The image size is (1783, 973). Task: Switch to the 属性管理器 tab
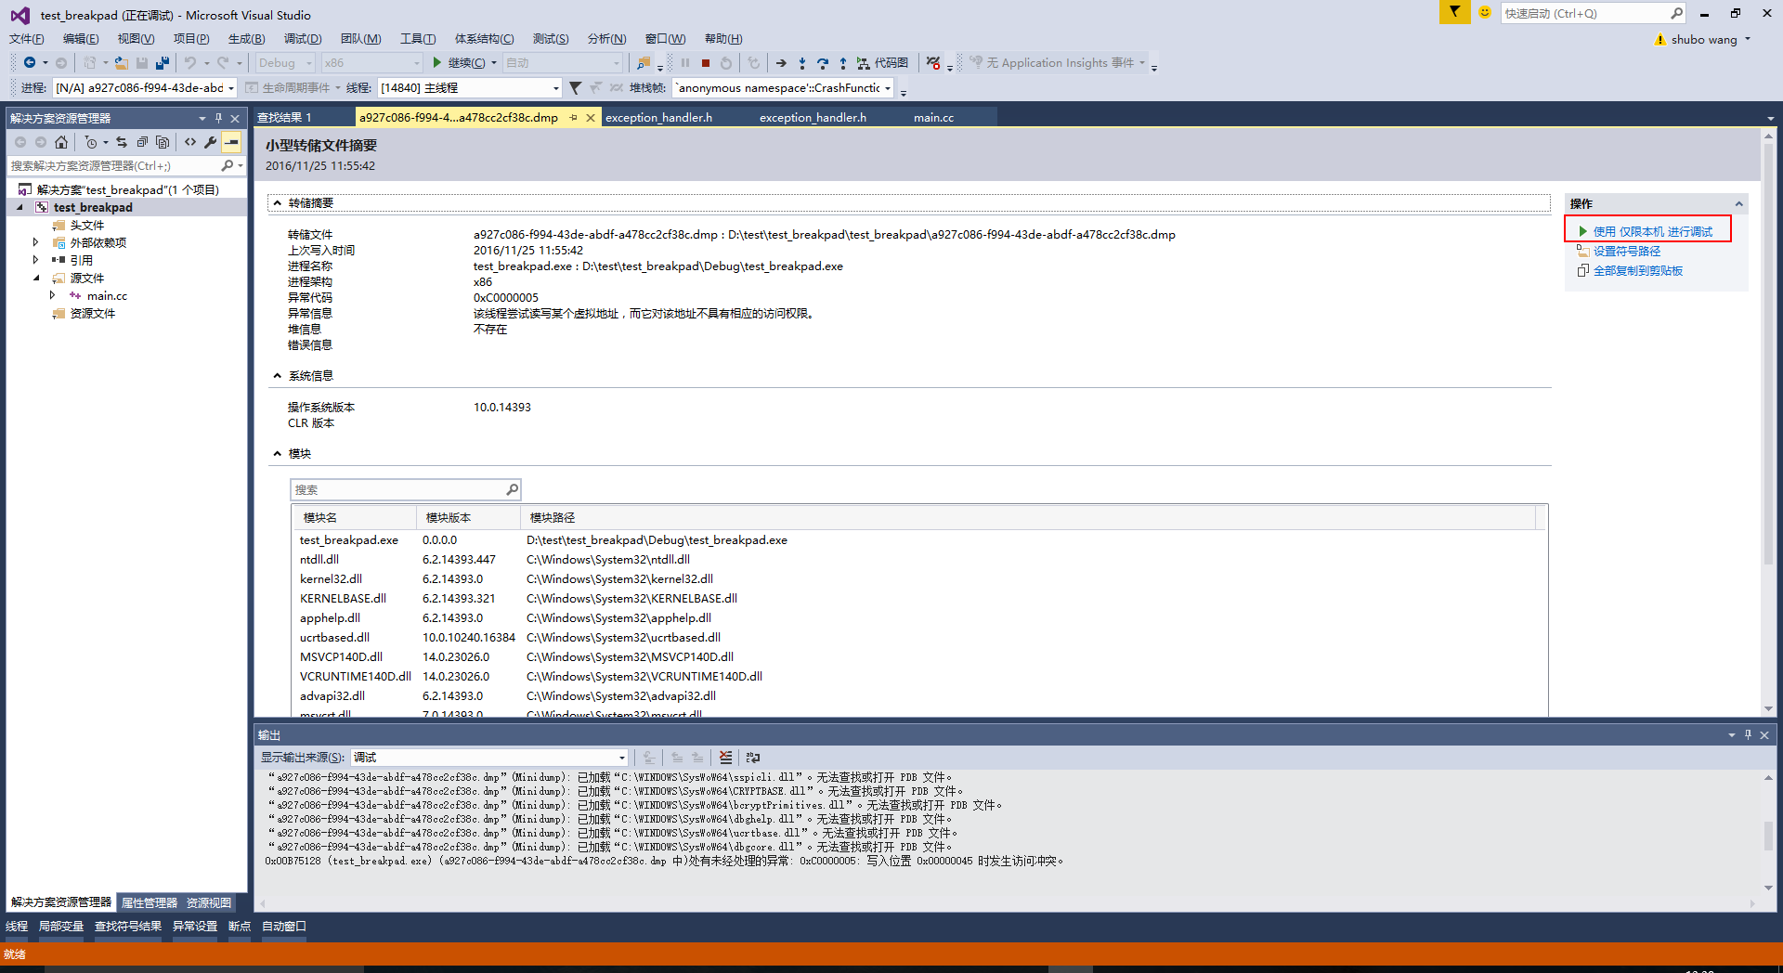pos(150,902)
